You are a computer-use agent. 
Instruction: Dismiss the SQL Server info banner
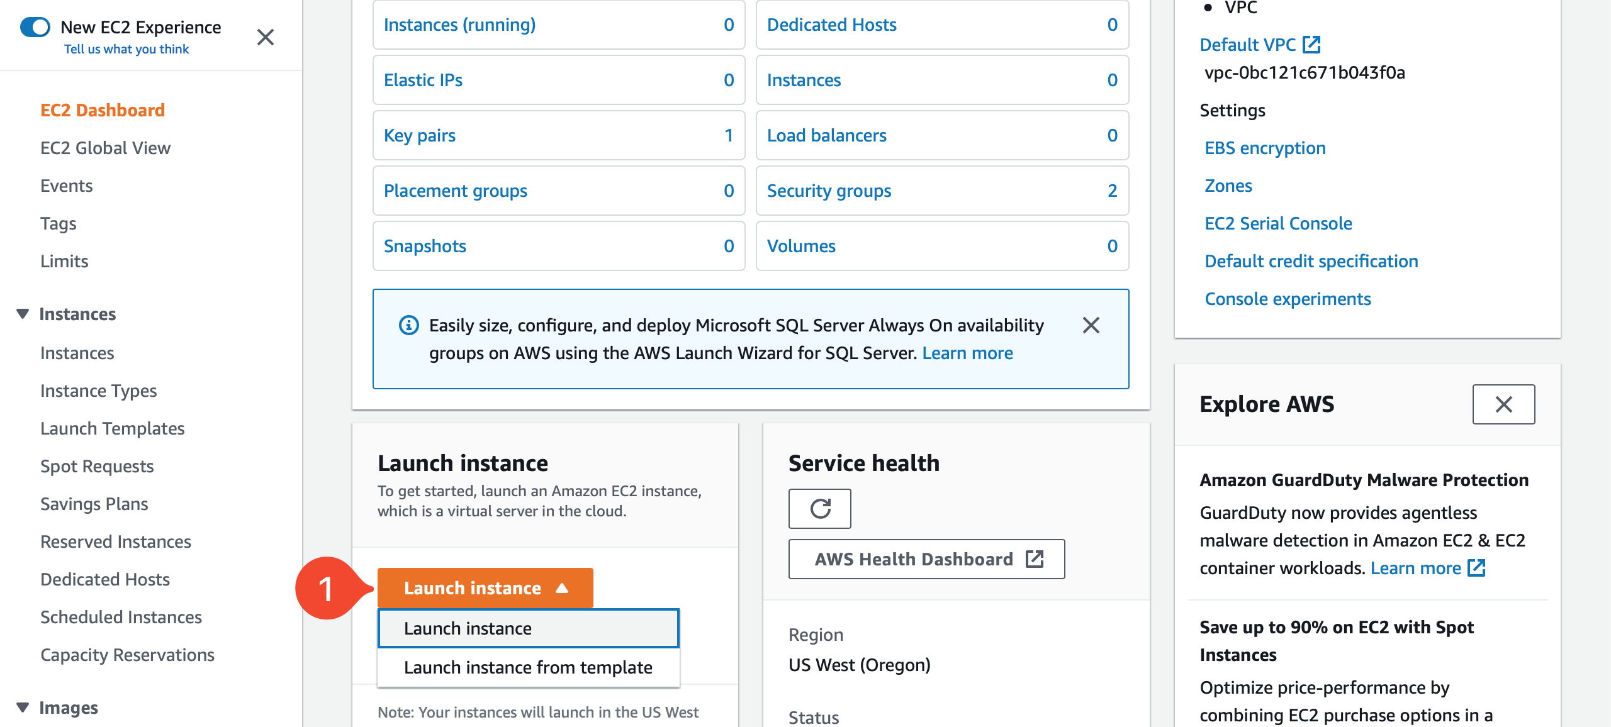point(1091,325)
